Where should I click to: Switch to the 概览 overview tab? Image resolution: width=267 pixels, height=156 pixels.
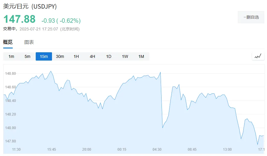pos(8,42)
